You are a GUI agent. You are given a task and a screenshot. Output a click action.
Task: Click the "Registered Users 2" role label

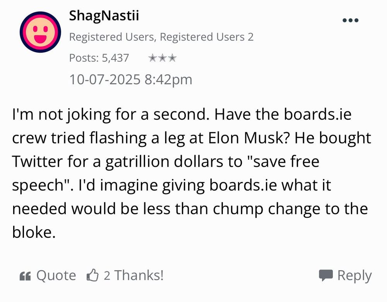(x=207, y=37)
